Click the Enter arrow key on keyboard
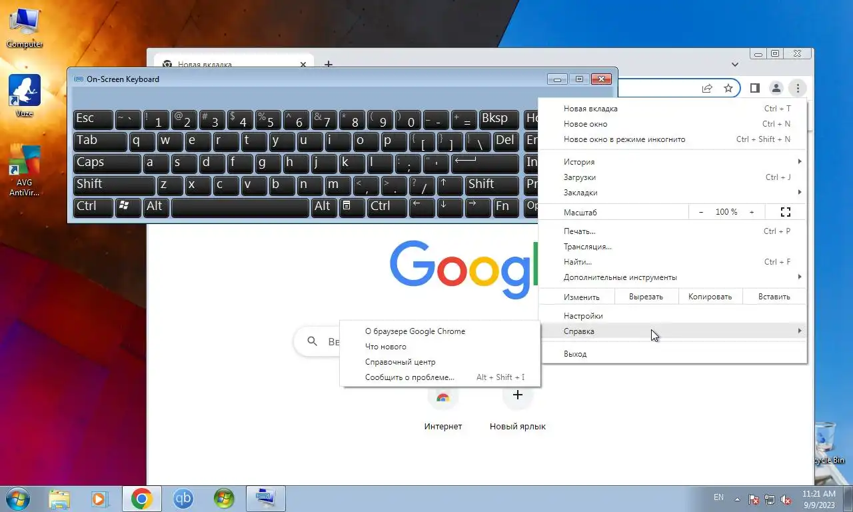853x512 pixels. 485,163
